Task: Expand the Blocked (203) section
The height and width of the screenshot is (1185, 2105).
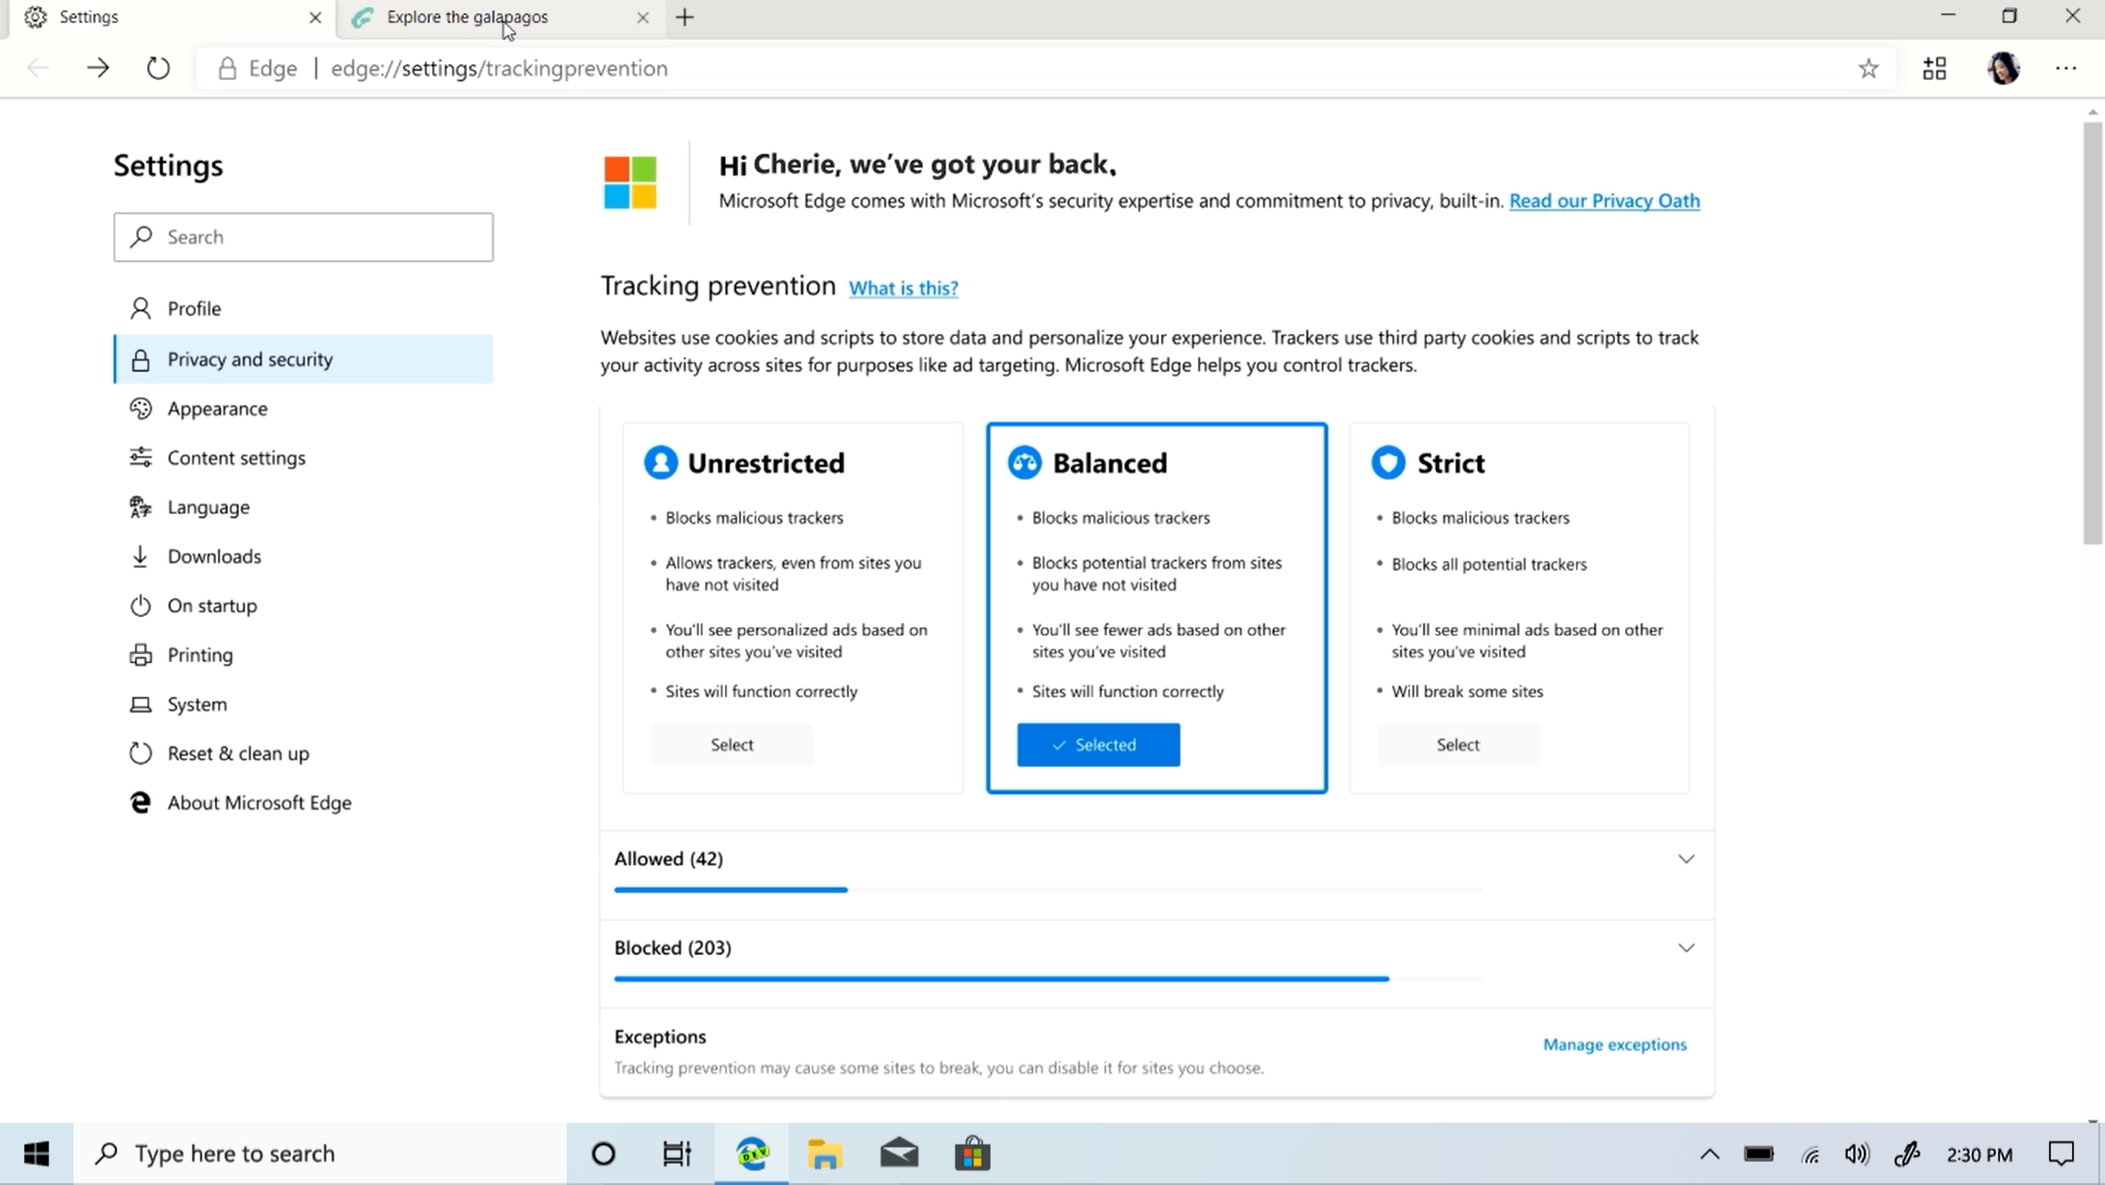Action: point(1686,948)
